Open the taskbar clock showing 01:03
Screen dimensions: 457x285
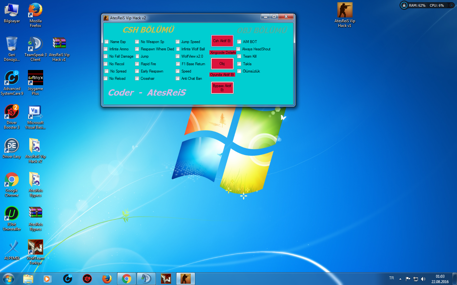coord(440,279)
